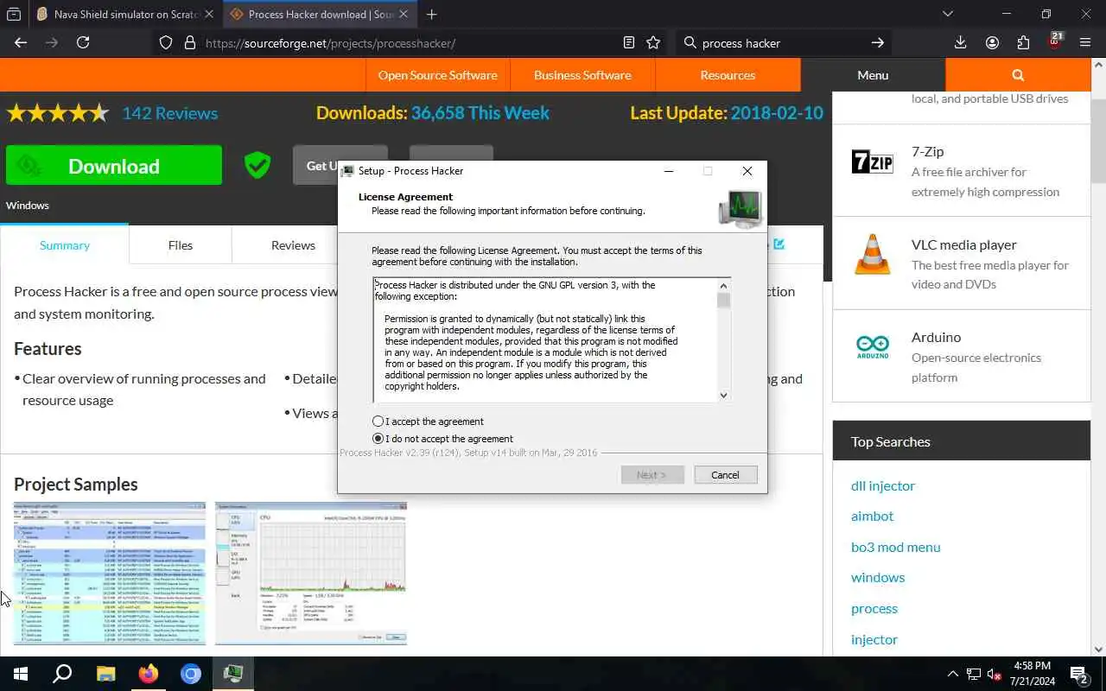Switch to the Reviews tab
The width and height of the screenshot is (1106, 691).
[293, 245]
